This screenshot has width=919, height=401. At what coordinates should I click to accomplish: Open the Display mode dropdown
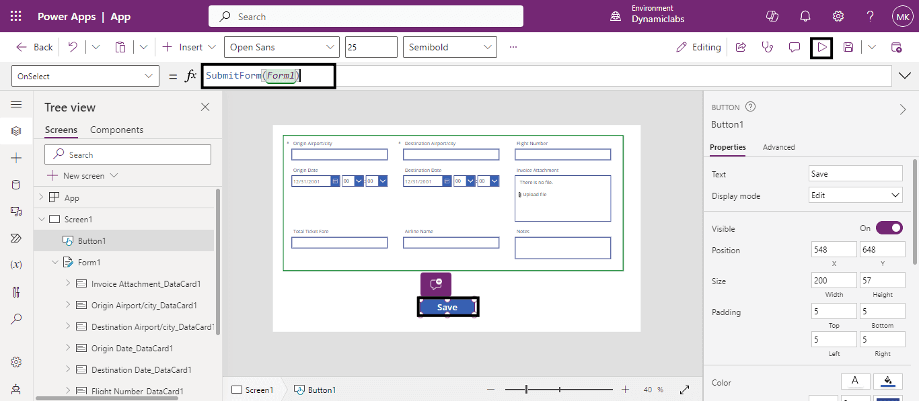pyautogui.click(x=855, y=195)
